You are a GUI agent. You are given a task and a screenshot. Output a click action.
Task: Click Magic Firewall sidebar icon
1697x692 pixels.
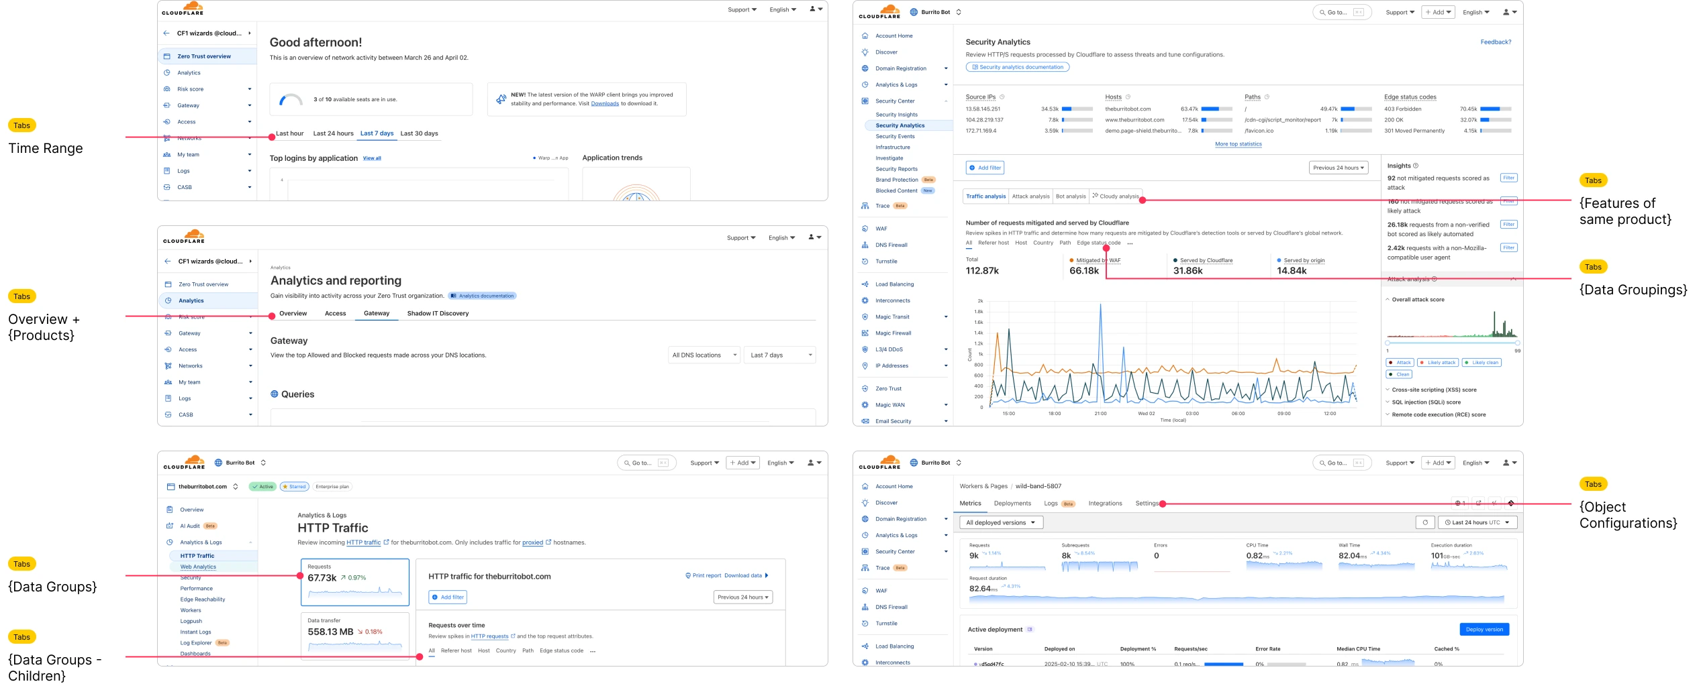(865, 333)
